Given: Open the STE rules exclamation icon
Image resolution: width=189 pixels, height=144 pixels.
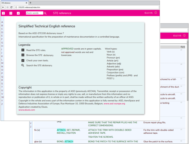Looking at the screenshot, I should tap(3, 13).
